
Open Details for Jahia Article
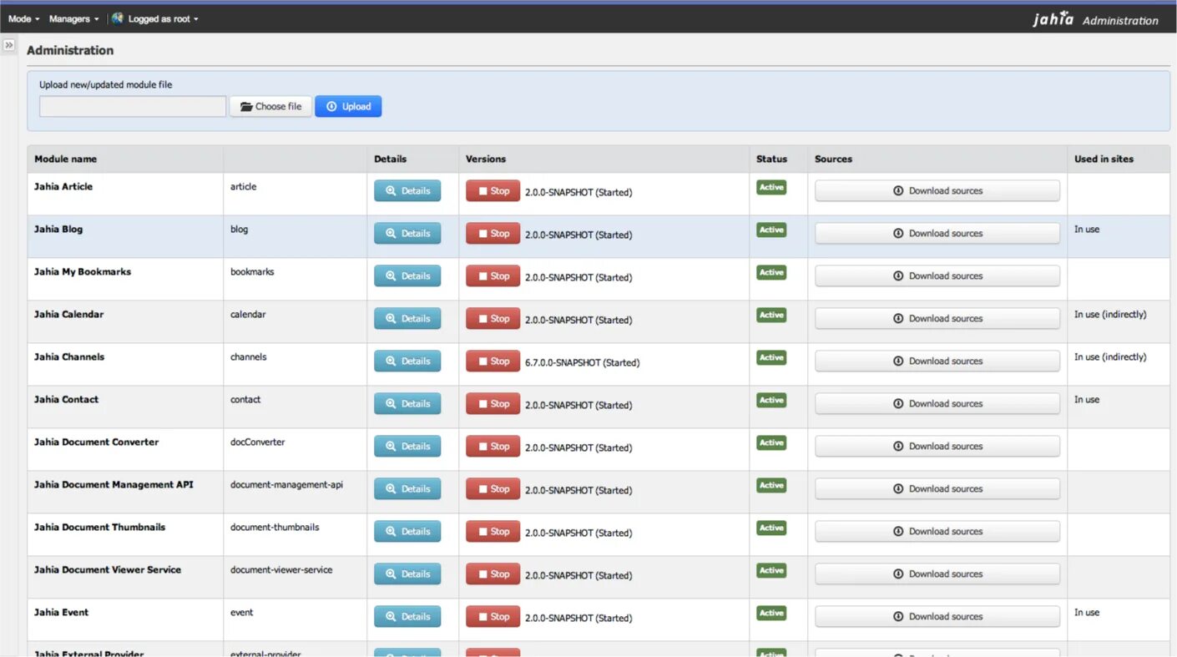pos(407,190)
